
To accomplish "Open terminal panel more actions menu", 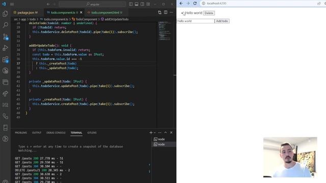I will [x=159, y=133].
